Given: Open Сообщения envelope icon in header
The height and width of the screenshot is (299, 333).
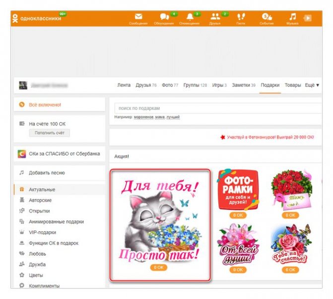Looking at the screenshot, I should click(x=138, y=17).
